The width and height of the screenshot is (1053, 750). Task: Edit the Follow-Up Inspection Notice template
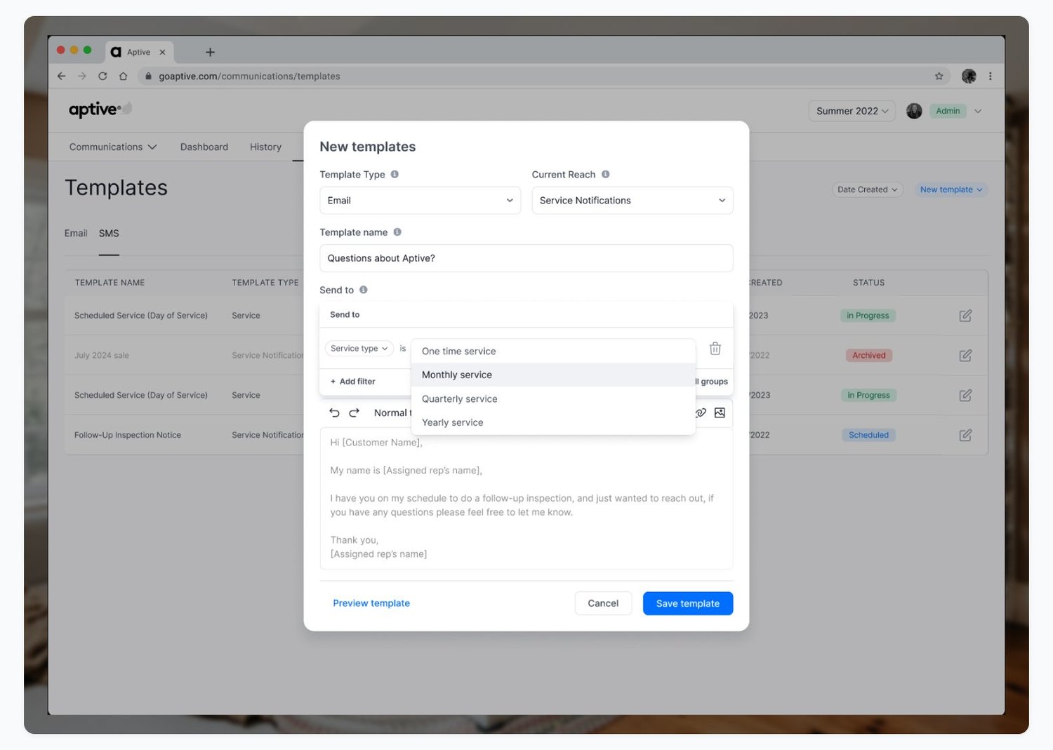point(965,435)
